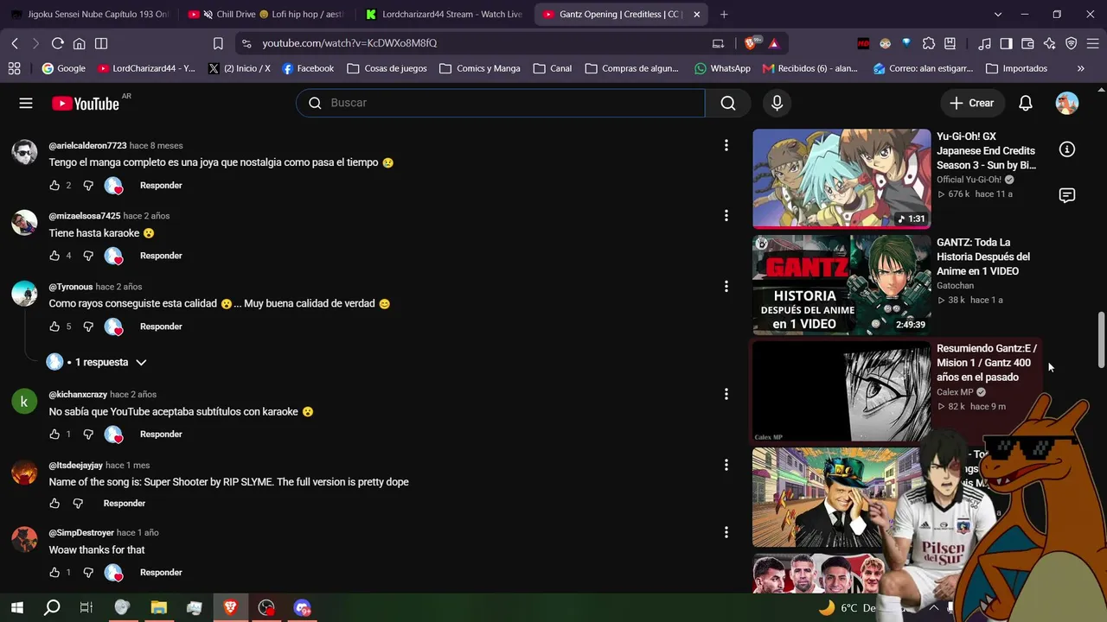Start voice search with the microphone
The image size is (1107, 622).
click(x=777, y=103)
